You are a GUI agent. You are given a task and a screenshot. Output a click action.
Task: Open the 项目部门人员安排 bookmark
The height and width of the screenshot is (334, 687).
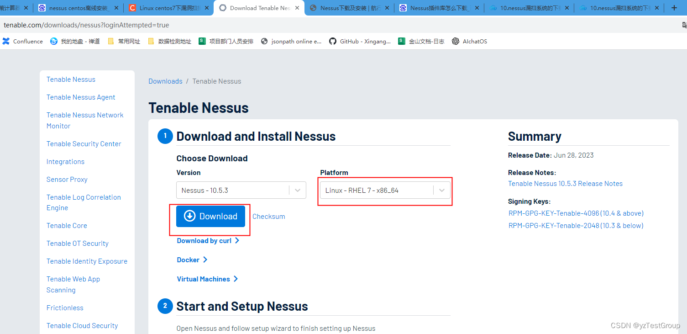(226, 41)
